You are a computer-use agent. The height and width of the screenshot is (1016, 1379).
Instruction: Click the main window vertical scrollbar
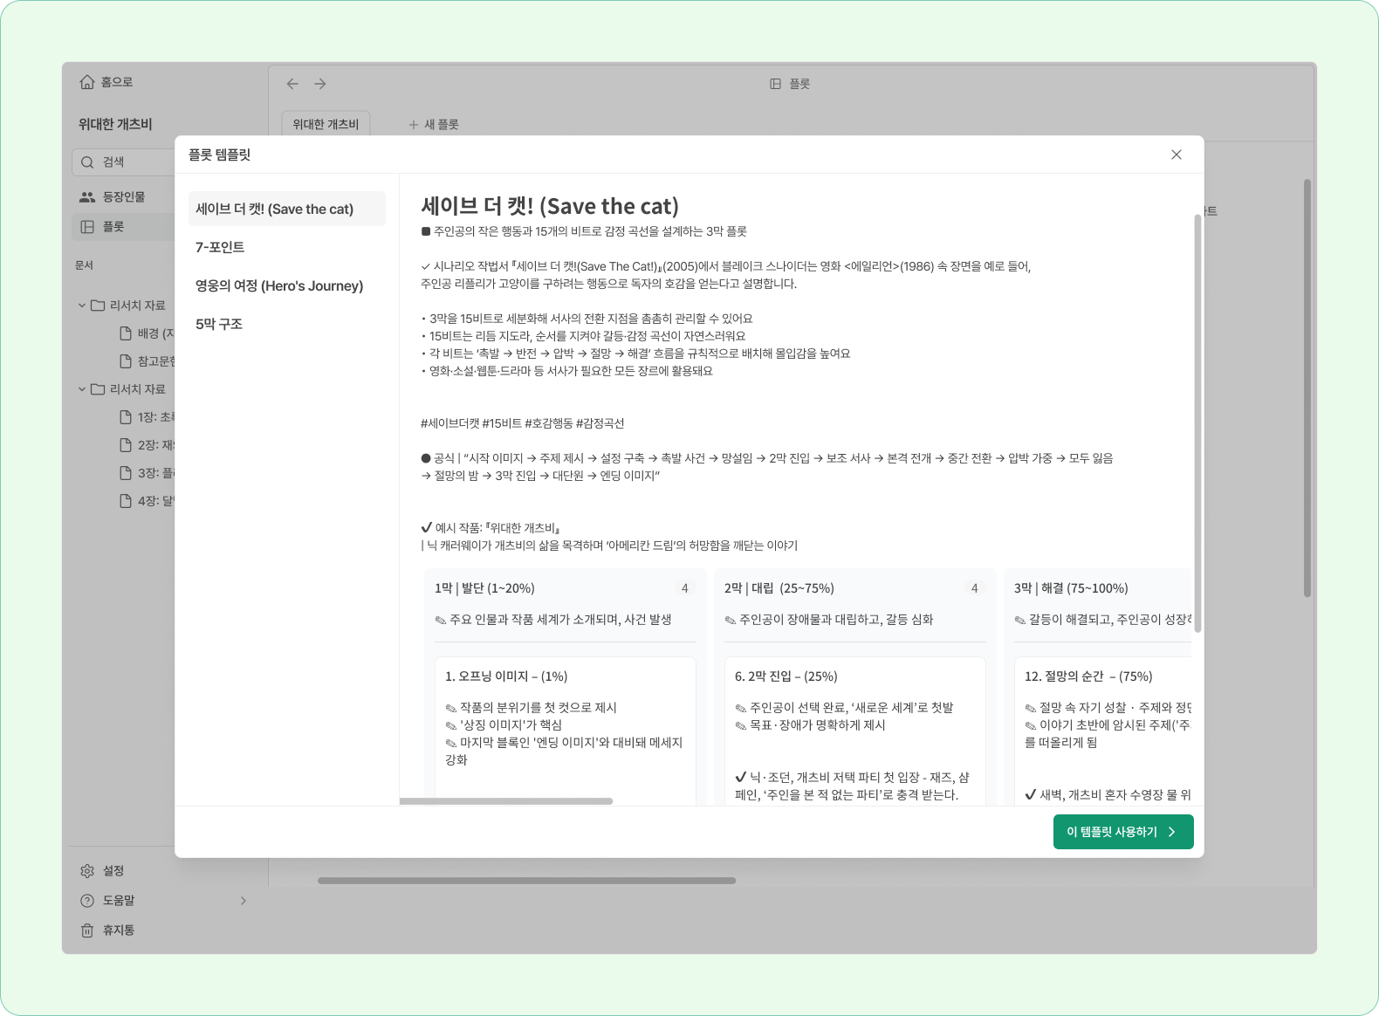pos(1307,388)
